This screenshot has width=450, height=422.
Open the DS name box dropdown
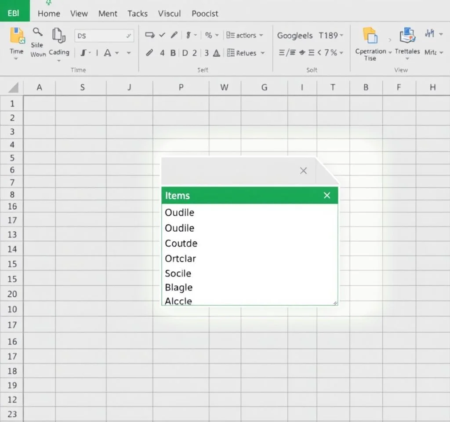(128, 36)
